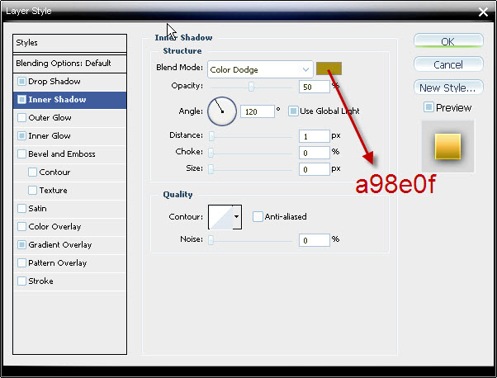The width and height of the screenshot is (497, 378).
Task: Click the Noise value field
Action: coord(314,240)
